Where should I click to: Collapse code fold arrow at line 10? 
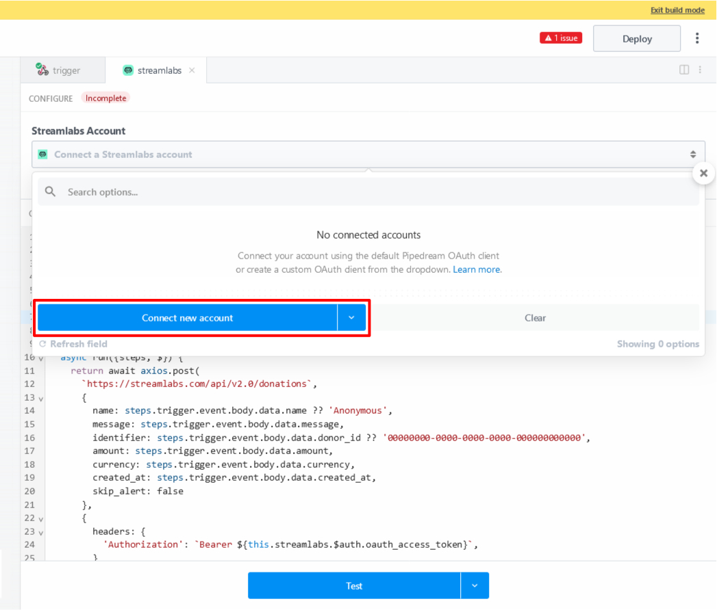pos(41,359)
